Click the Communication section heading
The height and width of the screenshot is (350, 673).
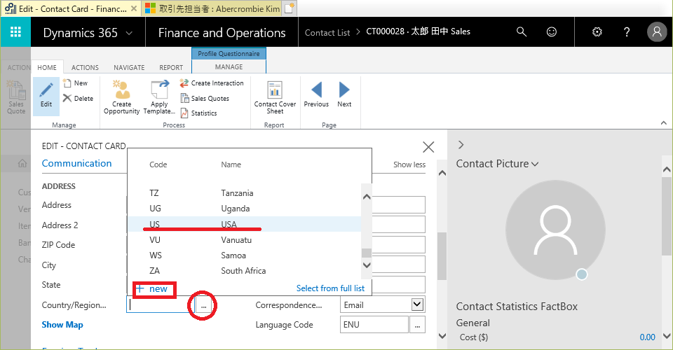[76, 163]
